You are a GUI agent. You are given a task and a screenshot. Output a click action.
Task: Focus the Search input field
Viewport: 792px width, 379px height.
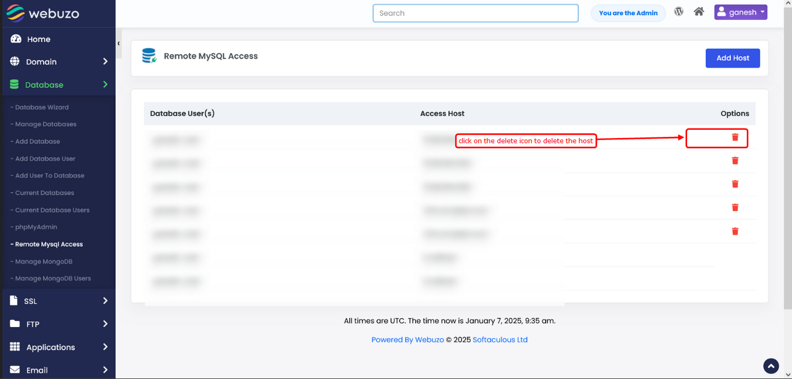pyautogui.click(x=475, y=13)
